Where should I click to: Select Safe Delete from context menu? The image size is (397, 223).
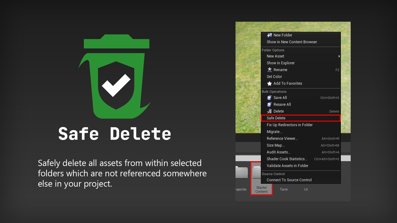301,118
